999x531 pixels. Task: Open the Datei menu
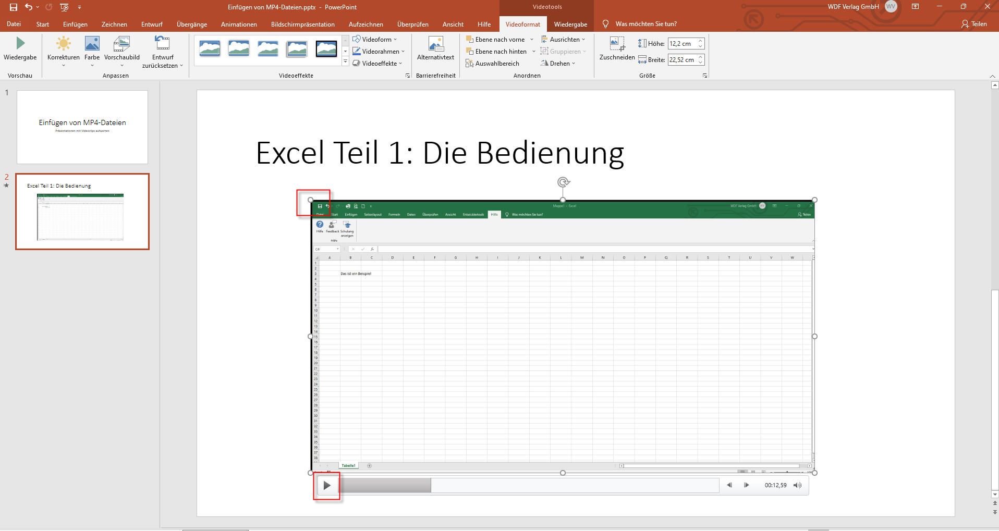click(x=14, y=24)
